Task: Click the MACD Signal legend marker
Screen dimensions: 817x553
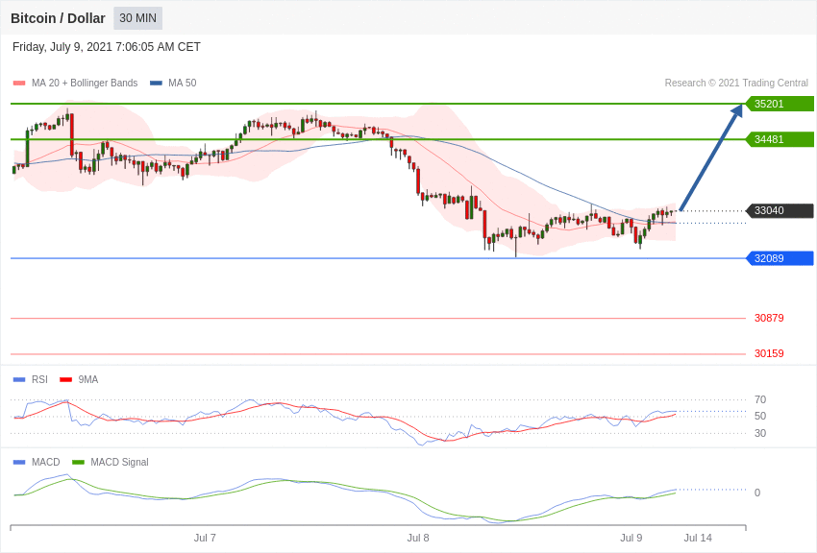Action: click(x=79, y=463)
